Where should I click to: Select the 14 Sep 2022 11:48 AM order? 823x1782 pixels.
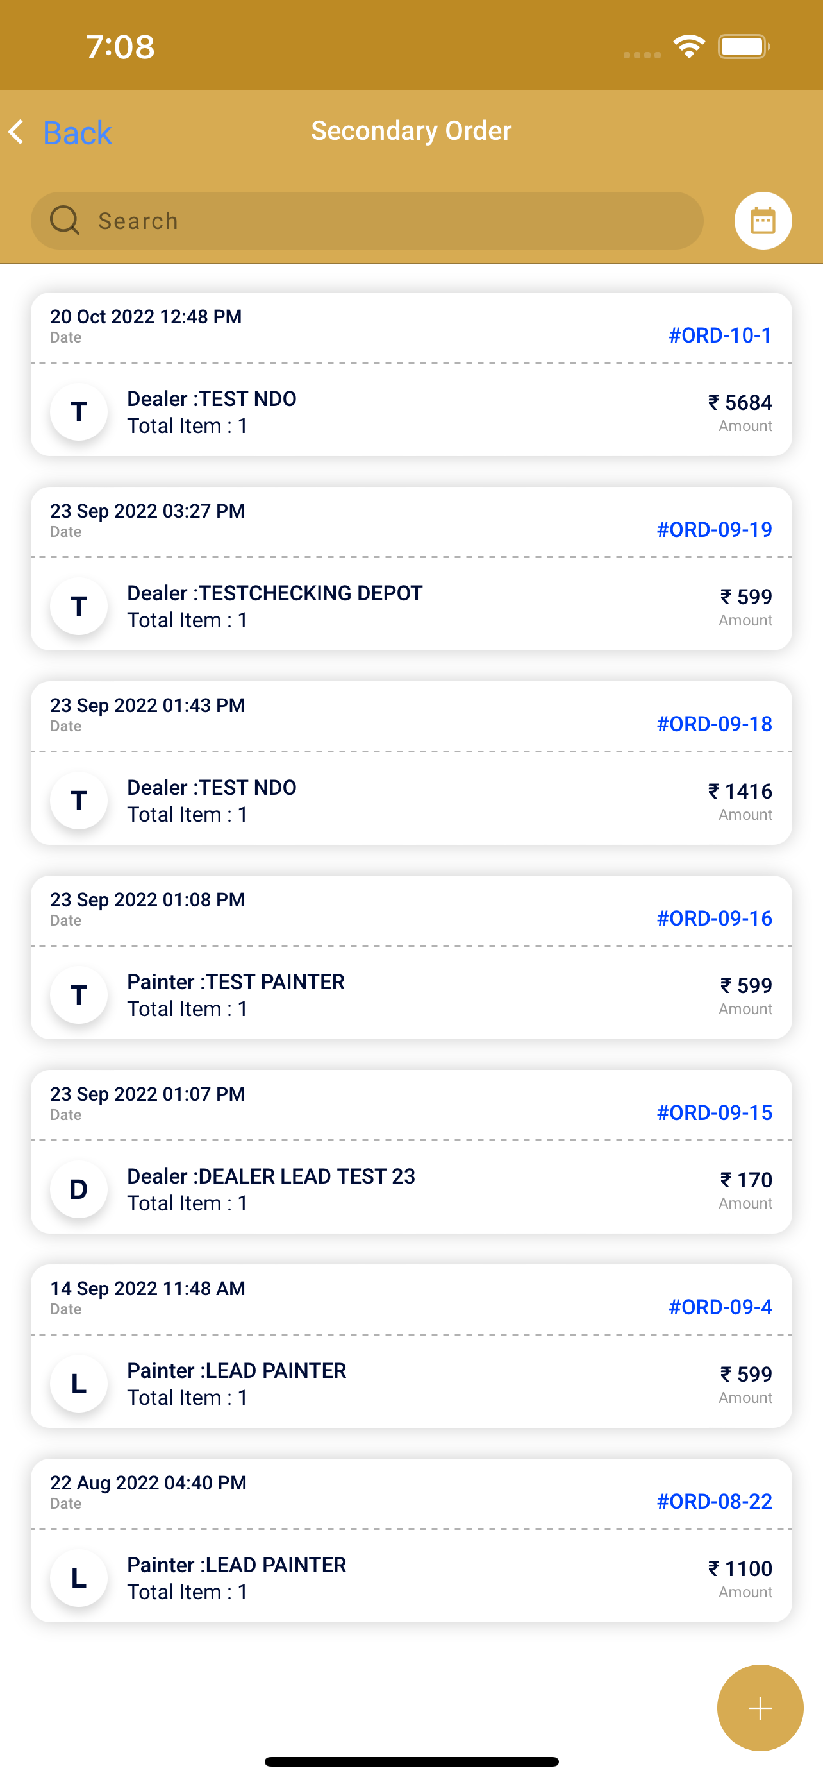pyautogui.click(x=411, y=1346)
